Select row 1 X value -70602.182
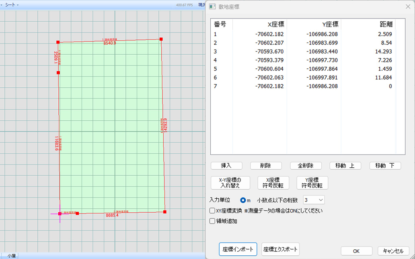 pos(269,34)
